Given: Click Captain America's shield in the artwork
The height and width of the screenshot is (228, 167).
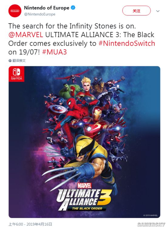Looking at the screenshot, I should click(58, 110).
